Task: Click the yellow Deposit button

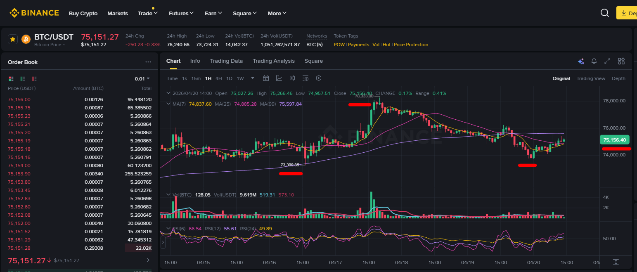Action: [627, 13]
